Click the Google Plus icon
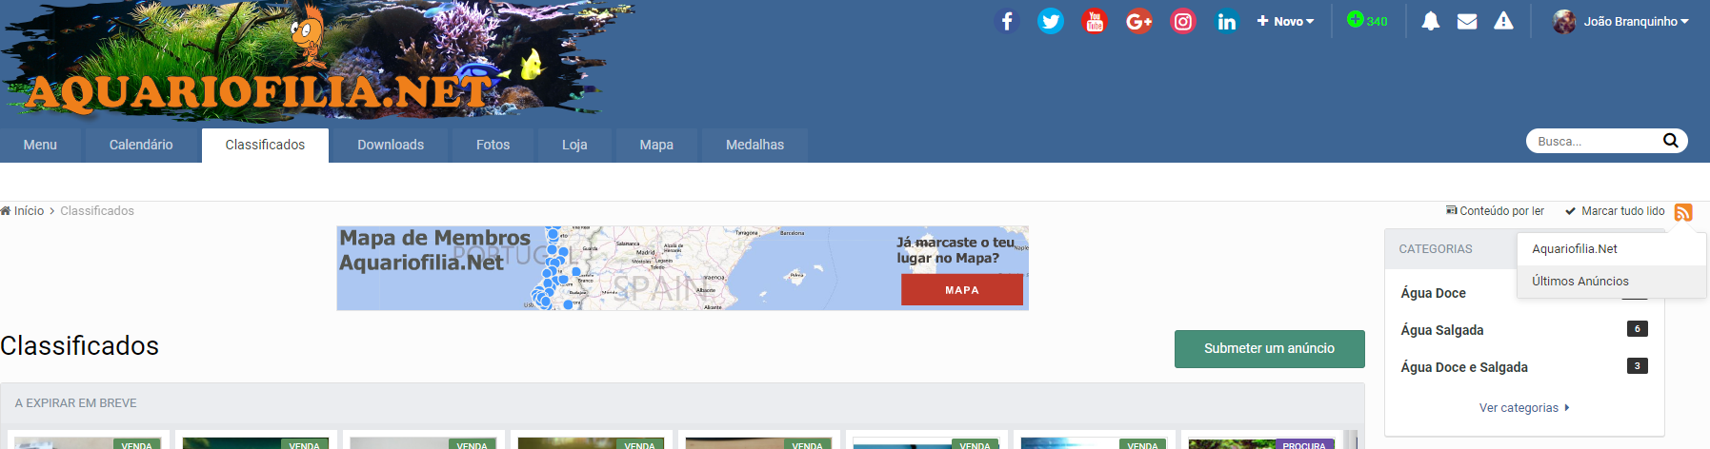This screenshot has height=449, width=1710. [x=1138, y=21]
